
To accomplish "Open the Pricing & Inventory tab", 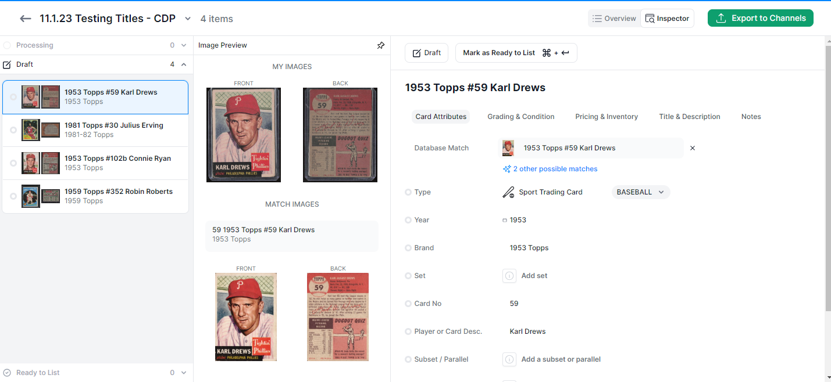I will [607, 117].
